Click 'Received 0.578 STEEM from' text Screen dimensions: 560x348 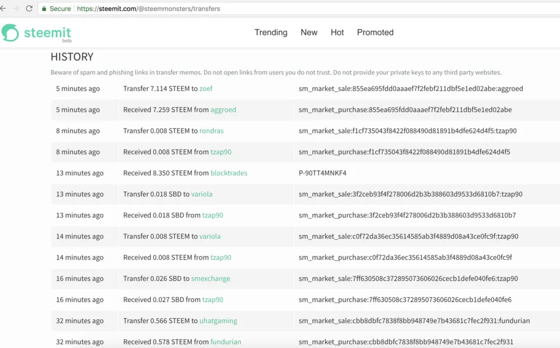[166, 342]
